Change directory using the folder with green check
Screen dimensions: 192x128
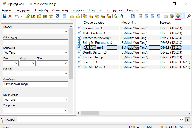pyautogui.click(x=28, y=16)
